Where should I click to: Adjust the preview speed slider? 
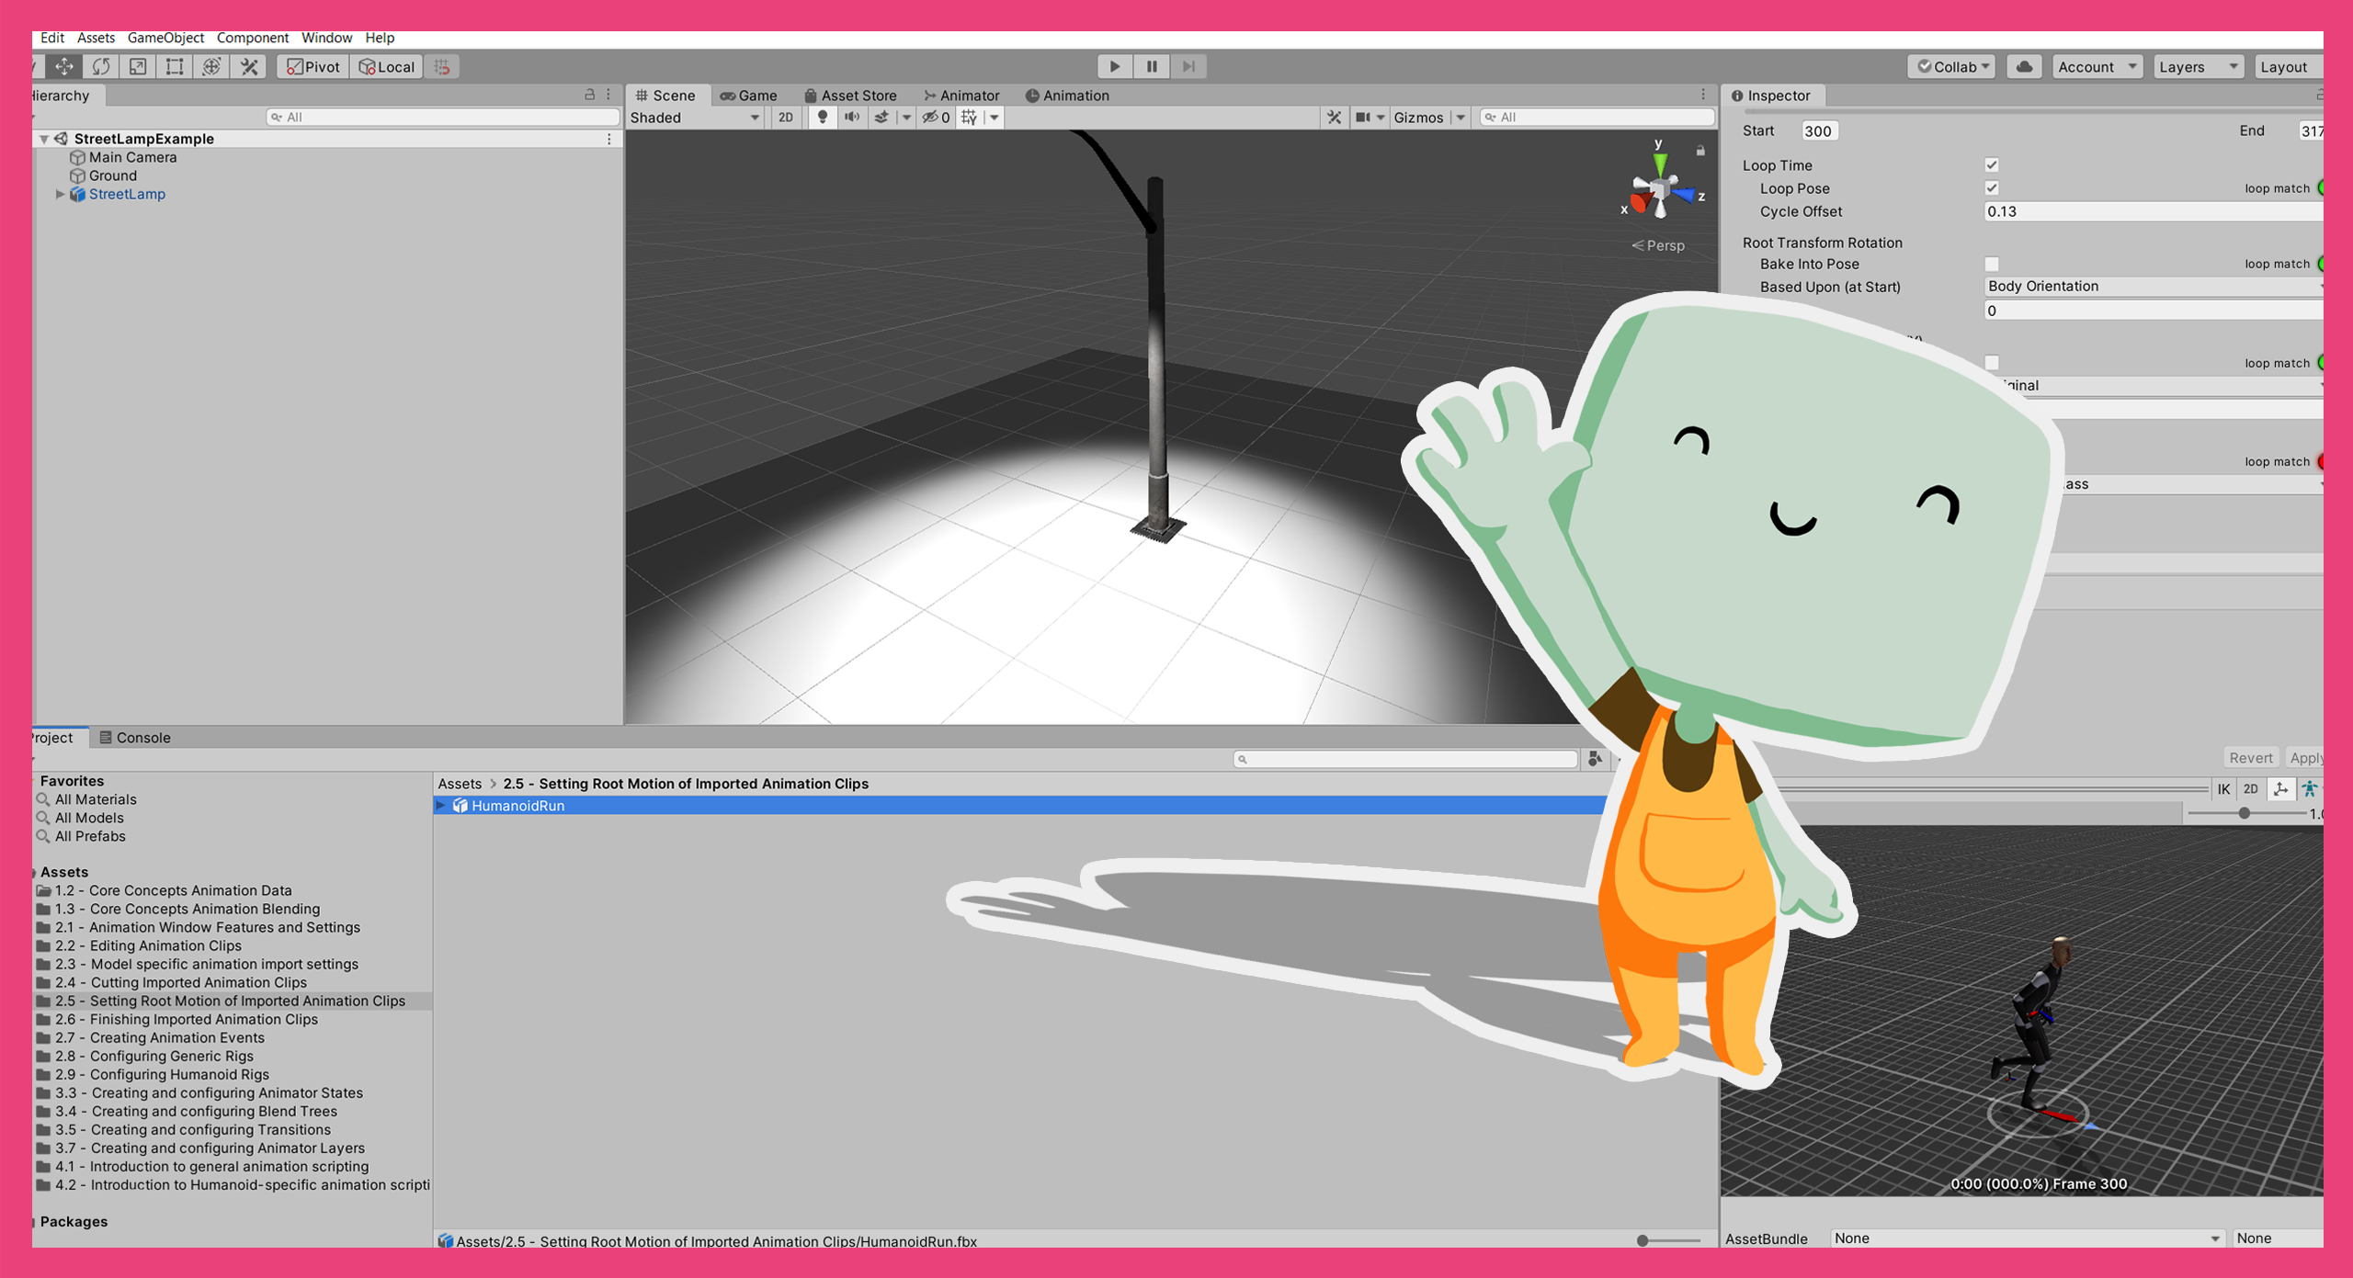[2244, 813]
